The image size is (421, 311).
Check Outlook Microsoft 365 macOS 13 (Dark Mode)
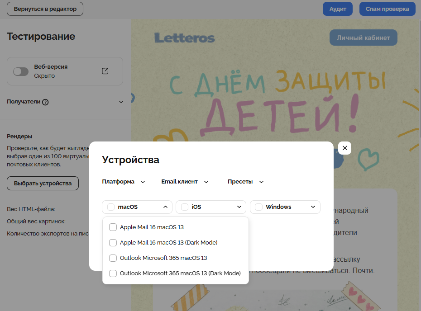pos(113,273)
